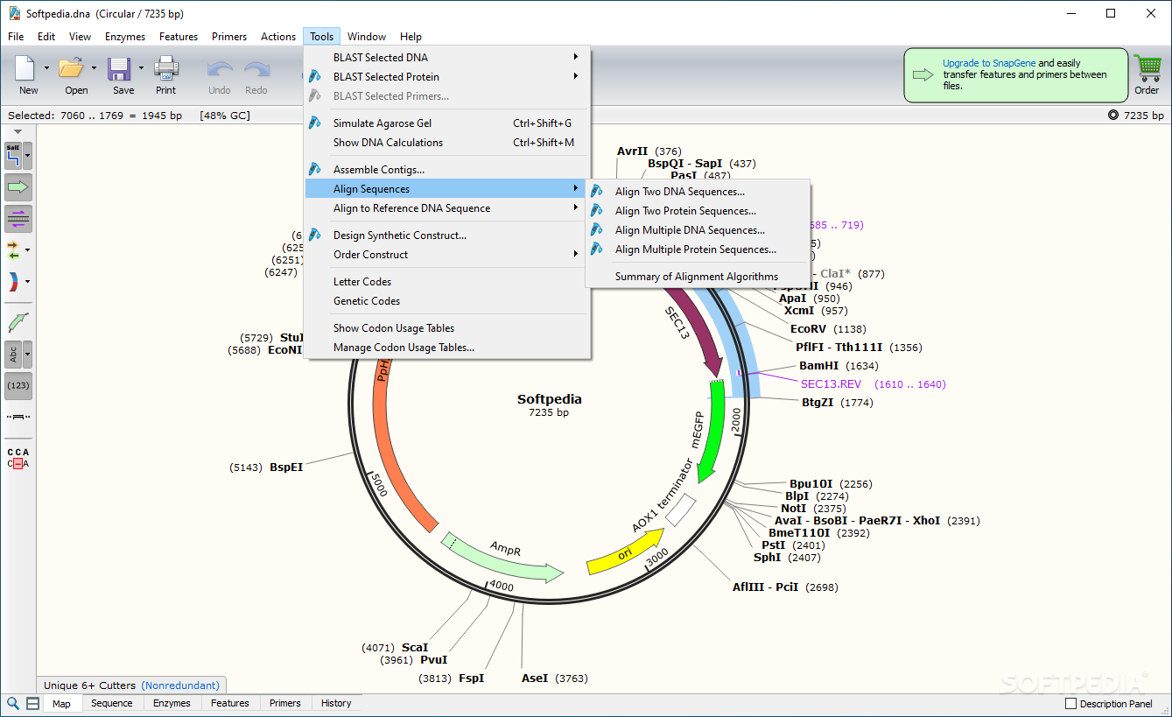Click the Open folder icon
Viewport: 1172px width, 717px height.
(71, 68)
